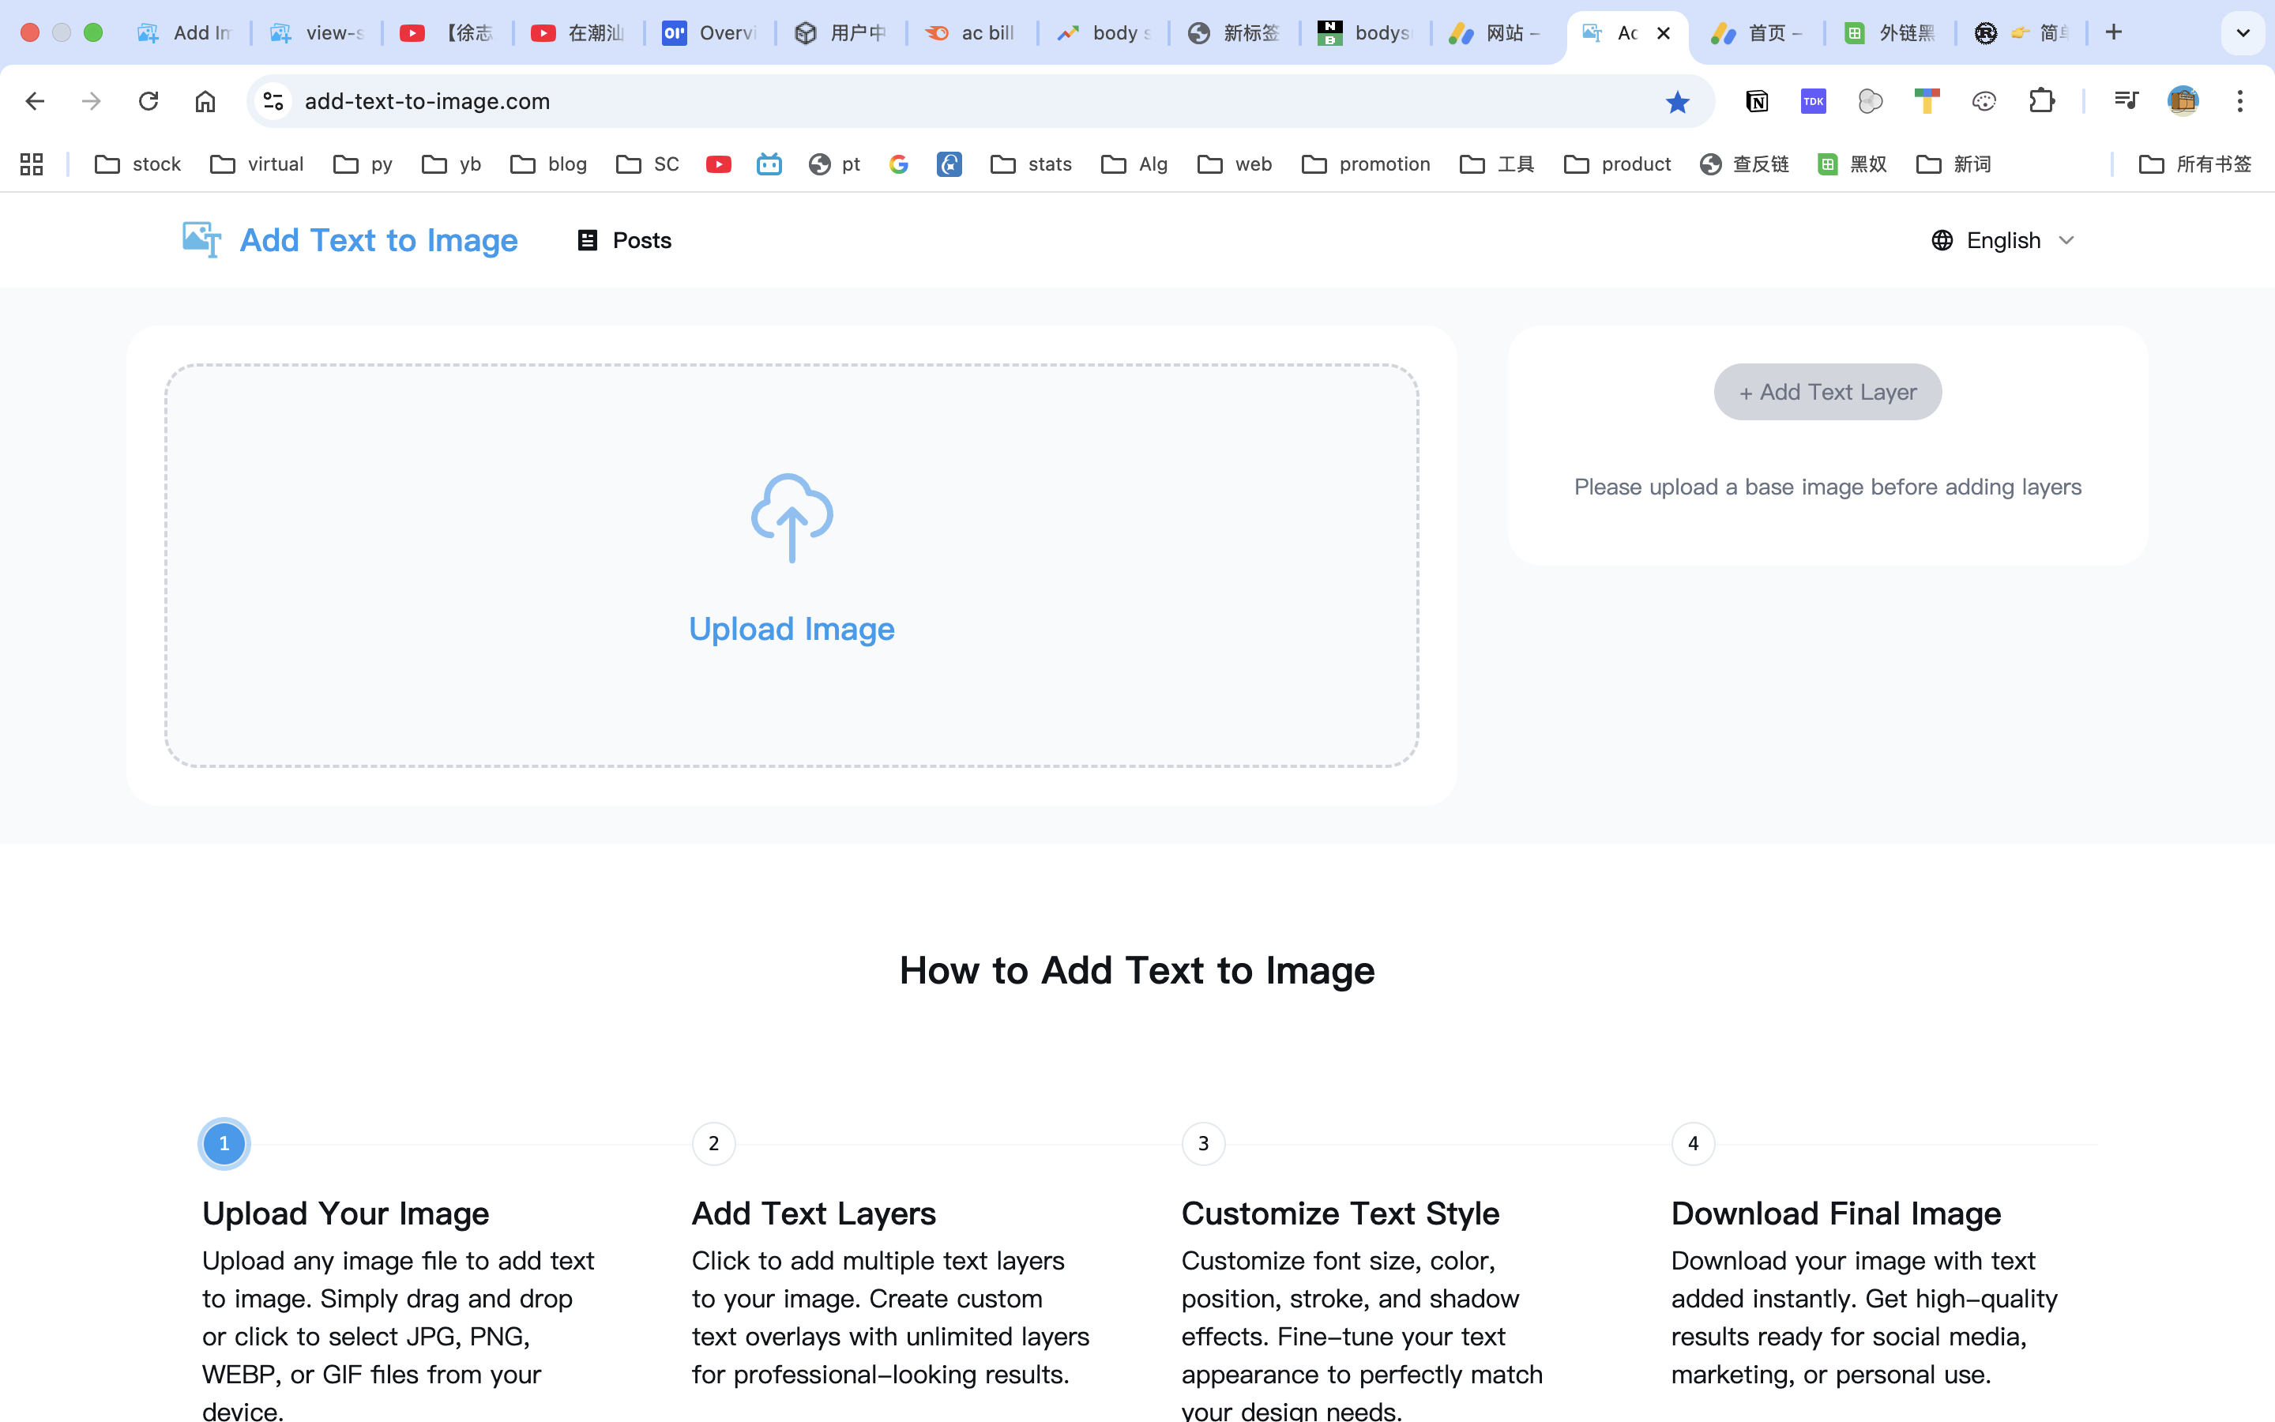Open the Posts menu item
Image resolution: width=2275 pixels, height=1422 pixels.
pyautogui.click(x=624, y=241)
